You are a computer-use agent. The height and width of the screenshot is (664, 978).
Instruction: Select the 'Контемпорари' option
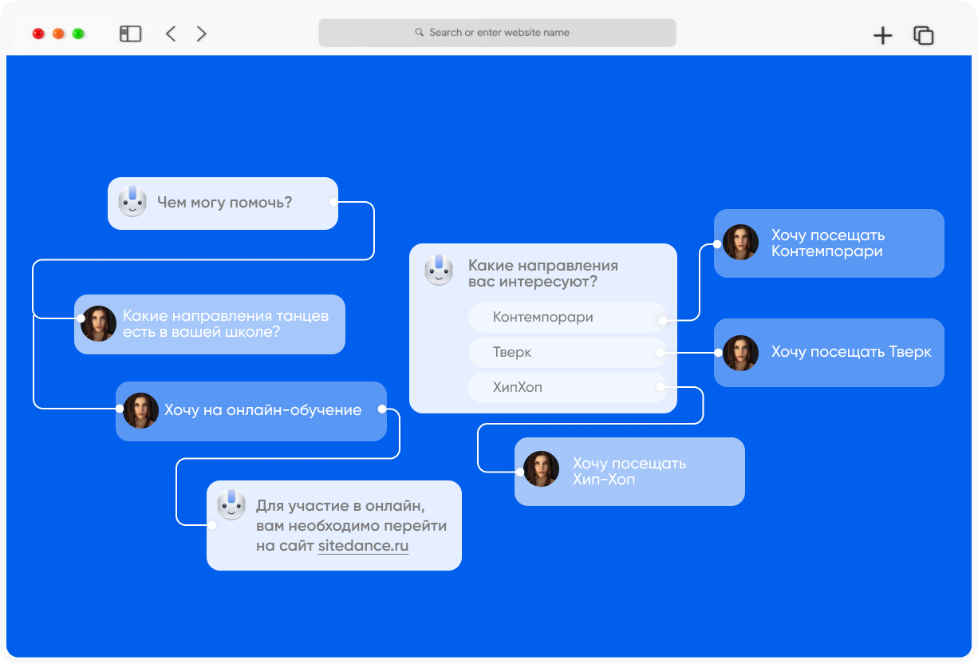tap(567, 317)
